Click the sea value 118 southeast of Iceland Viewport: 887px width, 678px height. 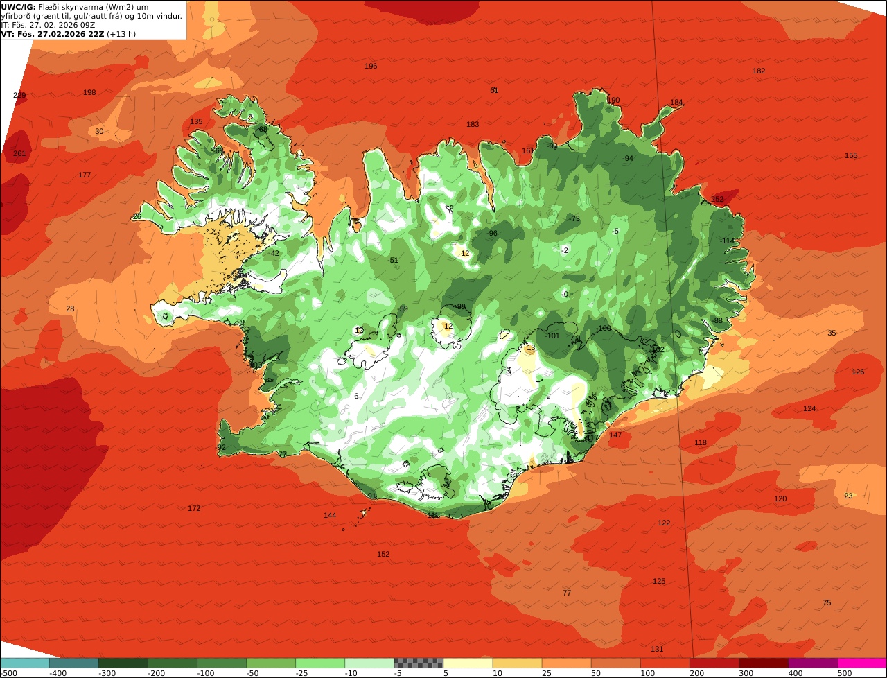[701, 442]
